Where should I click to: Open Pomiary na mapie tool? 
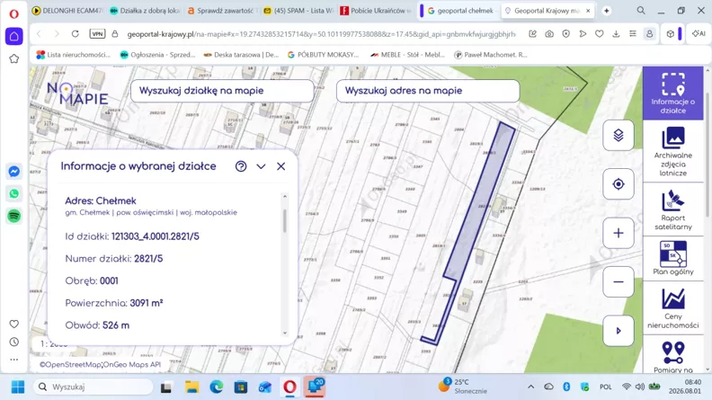[x=673, y=356]
